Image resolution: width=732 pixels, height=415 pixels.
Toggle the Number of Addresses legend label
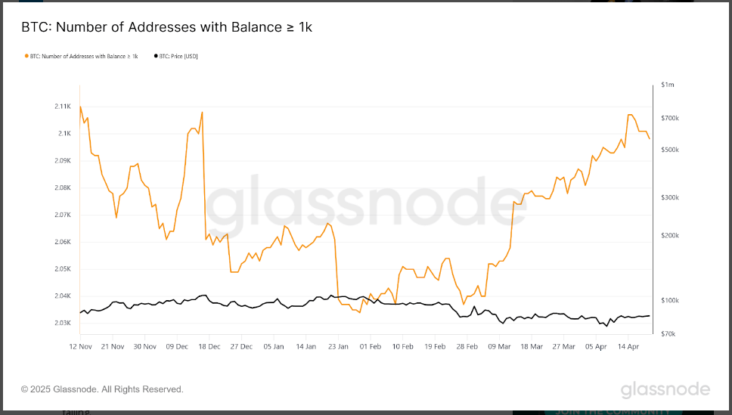[84, 56]
